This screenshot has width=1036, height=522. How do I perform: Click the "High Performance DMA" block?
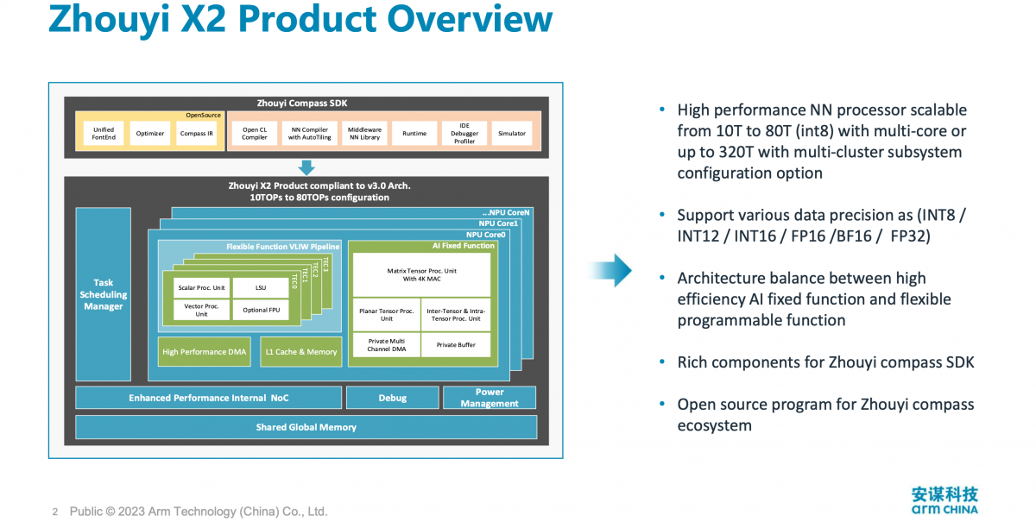point(205,351)
